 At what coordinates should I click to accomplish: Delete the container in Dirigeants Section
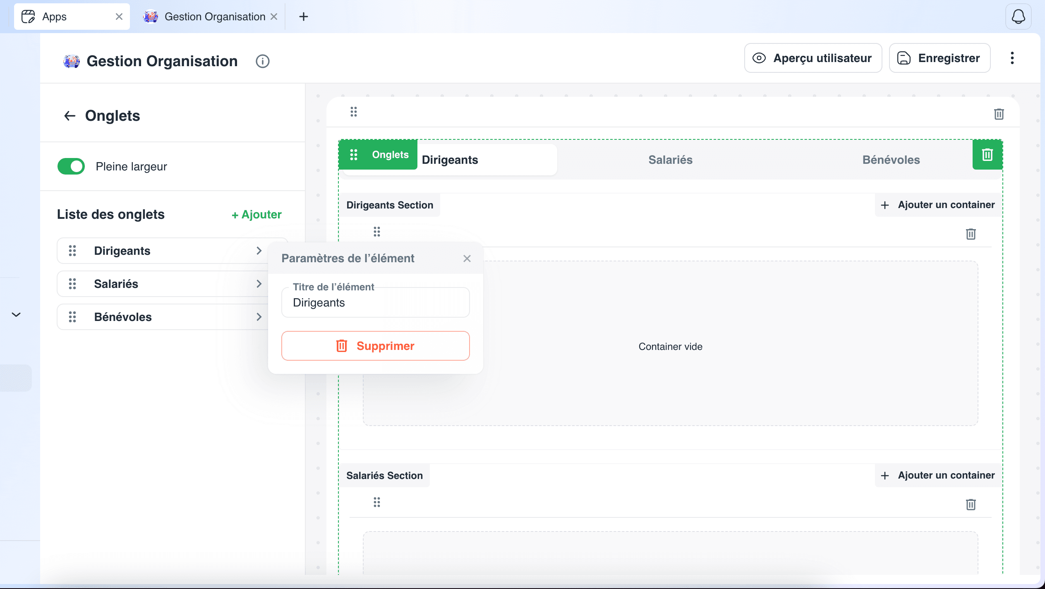(x=971, y=234)
